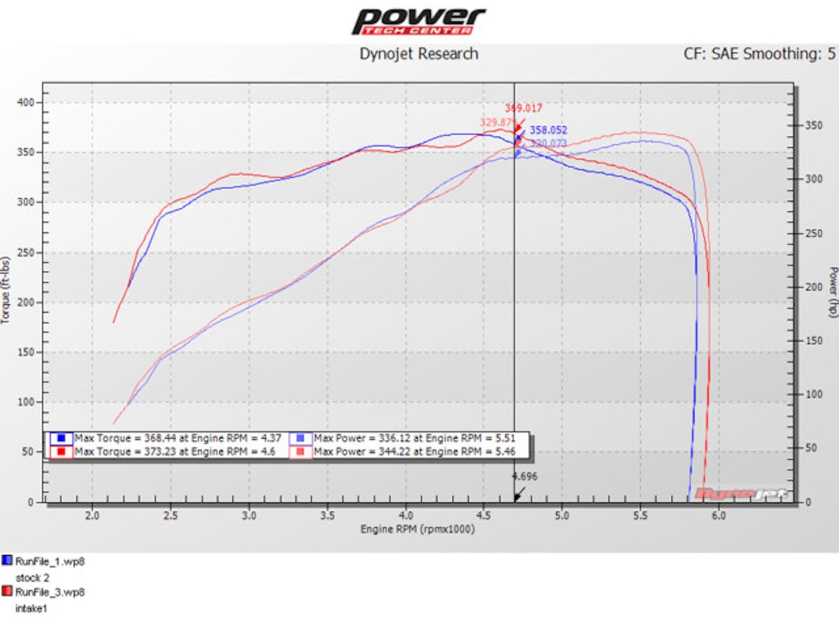Screen dimensions: 839x637
Task: Click the blue RunFile_1.wp8 color square
Action: pos(6,559)
